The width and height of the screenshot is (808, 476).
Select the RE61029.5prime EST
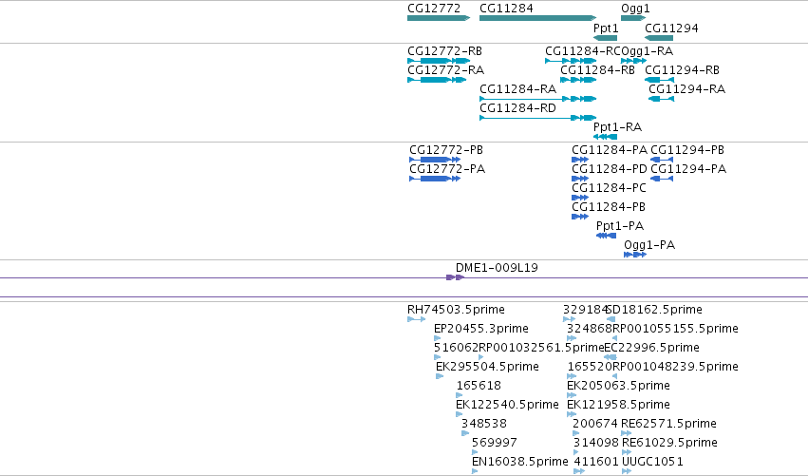click(x=627, y=453)
